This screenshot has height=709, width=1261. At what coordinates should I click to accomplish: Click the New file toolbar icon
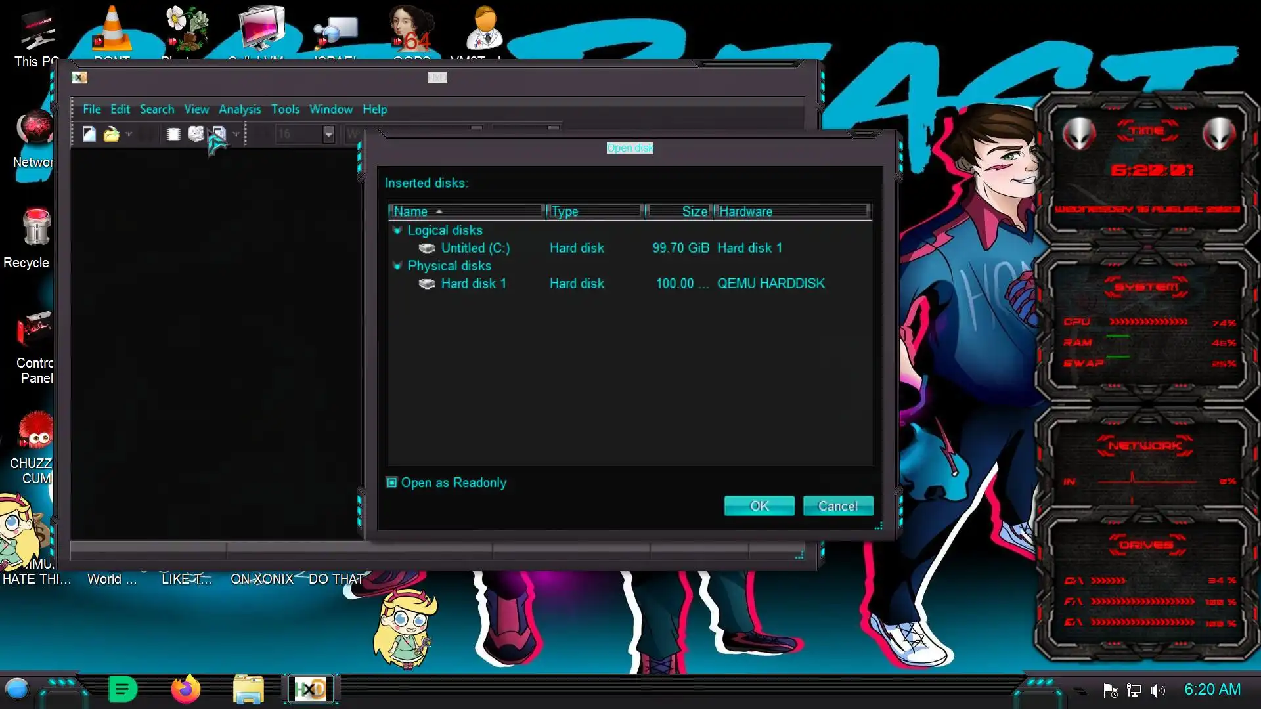[x=89, y=134]
